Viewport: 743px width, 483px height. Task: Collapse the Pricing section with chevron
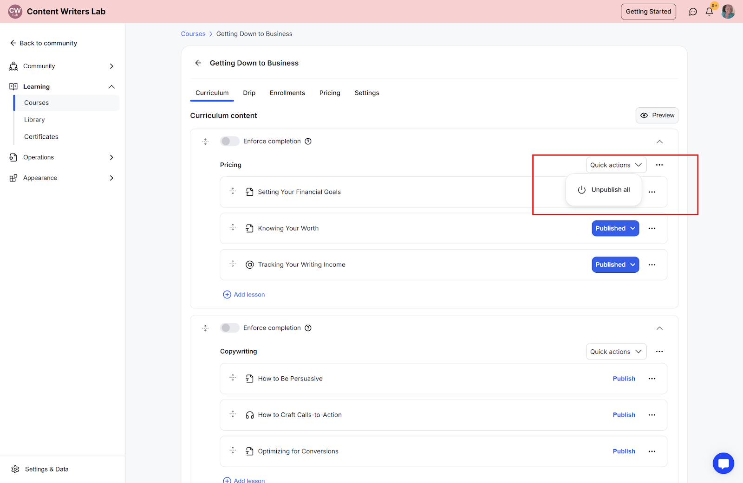coord(659,142)
